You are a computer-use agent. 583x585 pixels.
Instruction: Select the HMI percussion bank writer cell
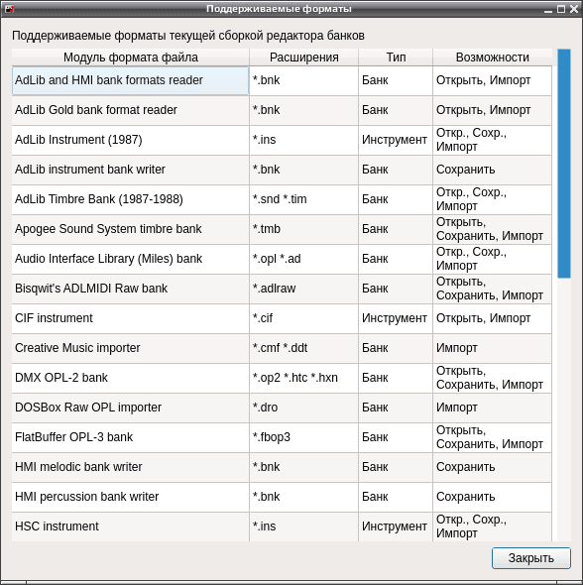coord(131,498)
